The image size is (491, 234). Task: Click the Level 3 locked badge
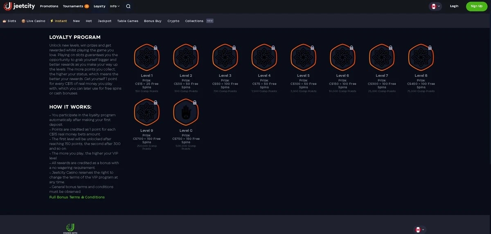[x=225, y=58]
